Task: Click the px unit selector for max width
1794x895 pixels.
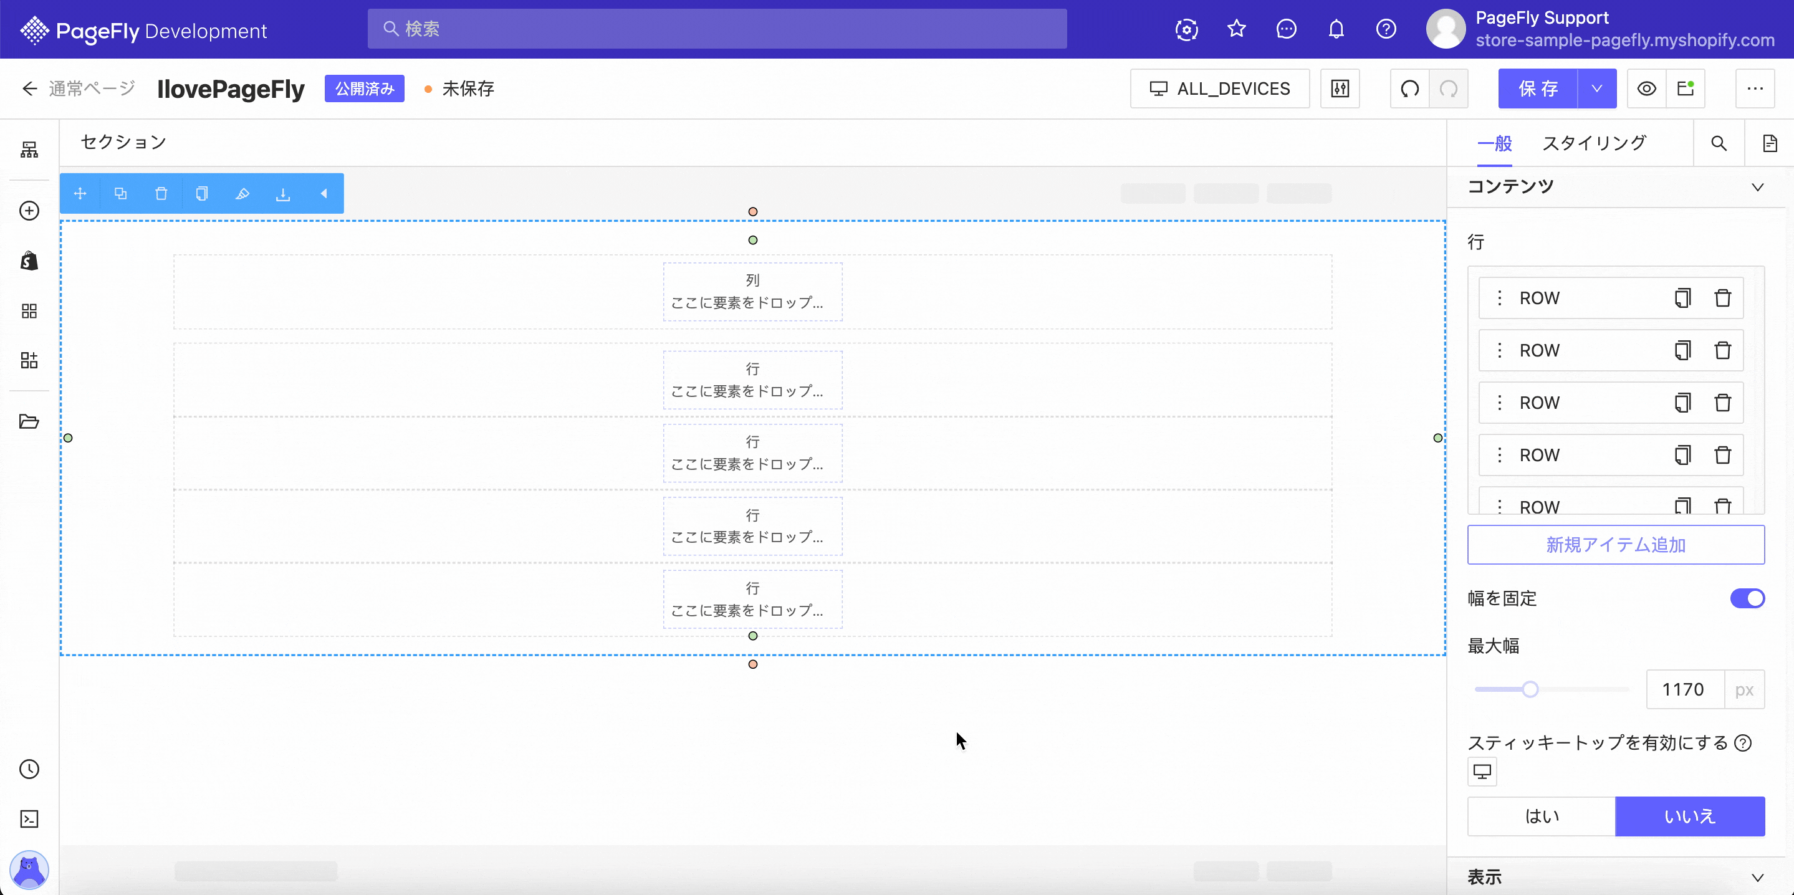Action: [1744, 689]
